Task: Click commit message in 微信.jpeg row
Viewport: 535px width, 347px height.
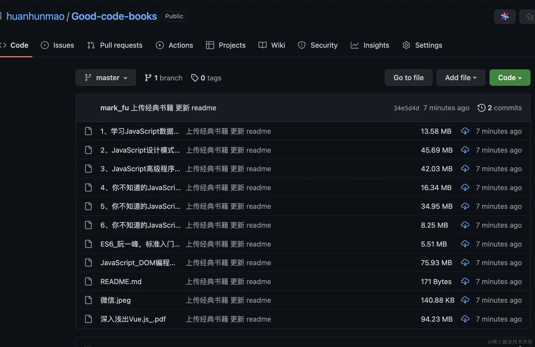Action: [x=228, y=300]
